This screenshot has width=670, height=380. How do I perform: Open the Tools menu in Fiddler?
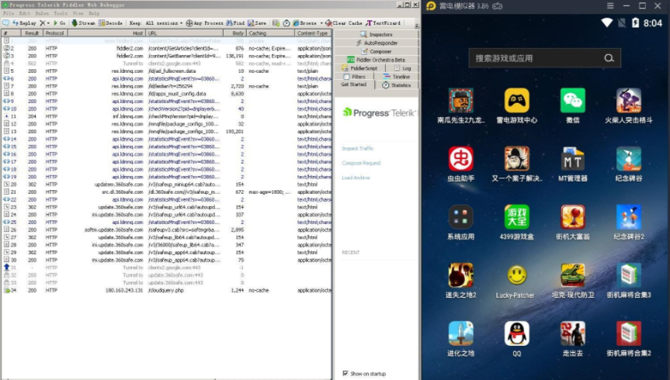61,13
